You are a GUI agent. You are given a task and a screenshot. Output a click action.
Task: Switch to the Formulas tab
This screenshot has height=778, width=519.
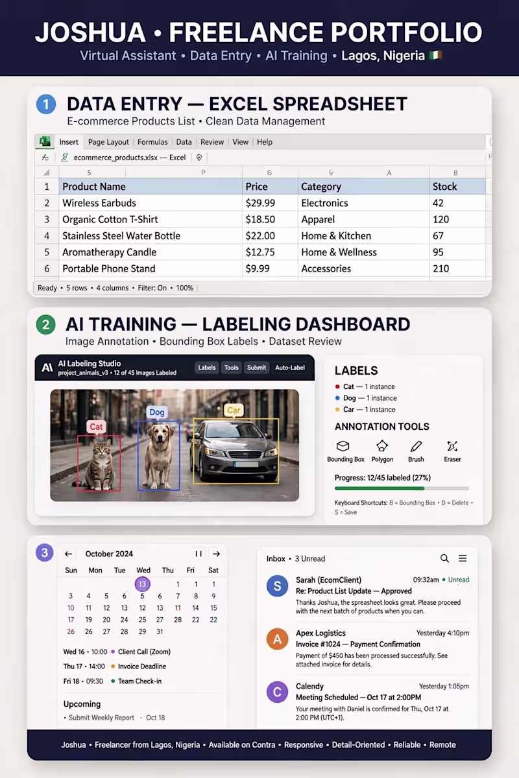pyautogui.click(x=152, y=142)
